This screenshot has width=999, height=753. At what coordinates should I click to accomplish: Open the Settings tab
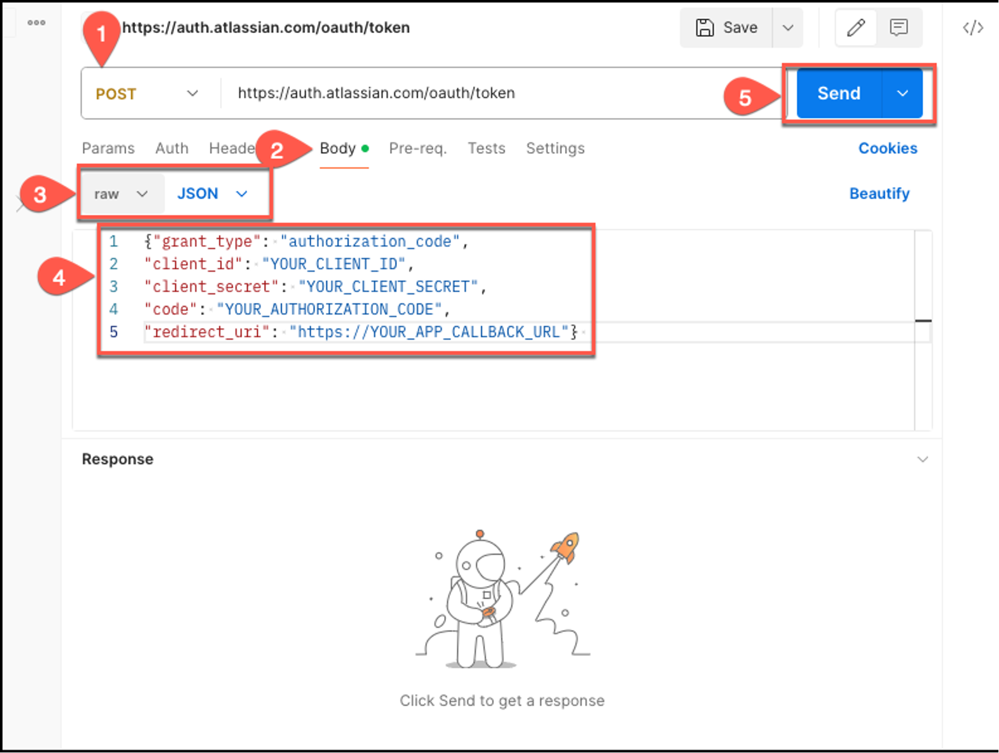(x=555, y=149)
